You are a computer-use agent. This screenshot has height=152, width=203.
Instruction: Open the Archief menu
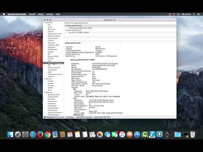pyautogui.click(x=32, y=14)
